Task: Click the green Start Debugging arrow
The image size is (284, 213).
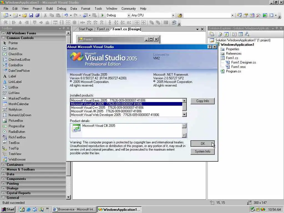Action: point(103,16)
